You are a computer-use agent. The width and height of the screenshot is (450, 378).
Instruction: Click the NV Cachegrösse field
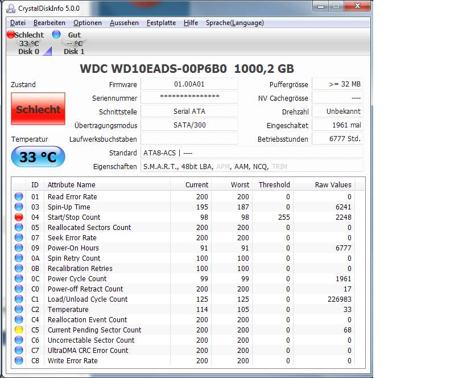[x=337, y=98]
